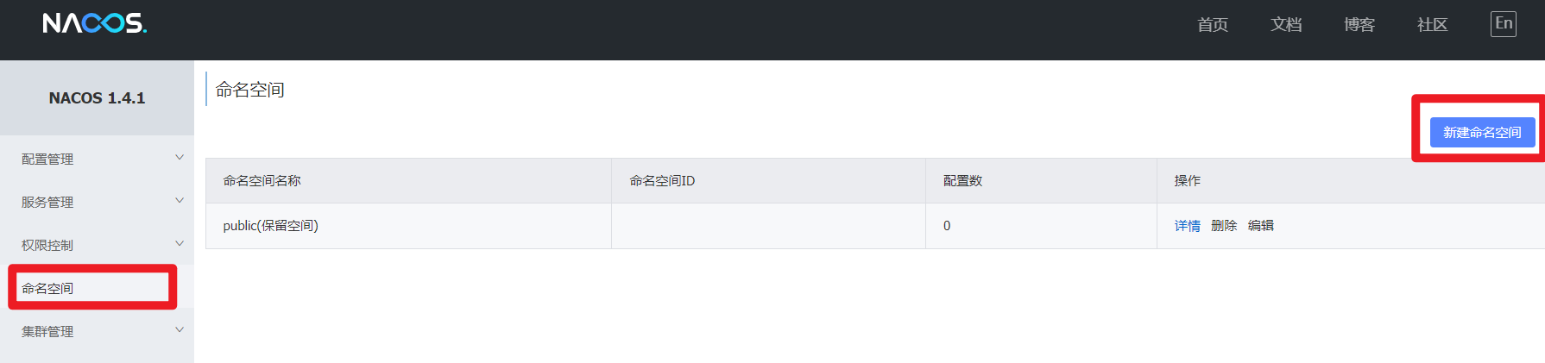
Task: Open the 命名空间 sidebar item
Action: [x=48, y=288]
